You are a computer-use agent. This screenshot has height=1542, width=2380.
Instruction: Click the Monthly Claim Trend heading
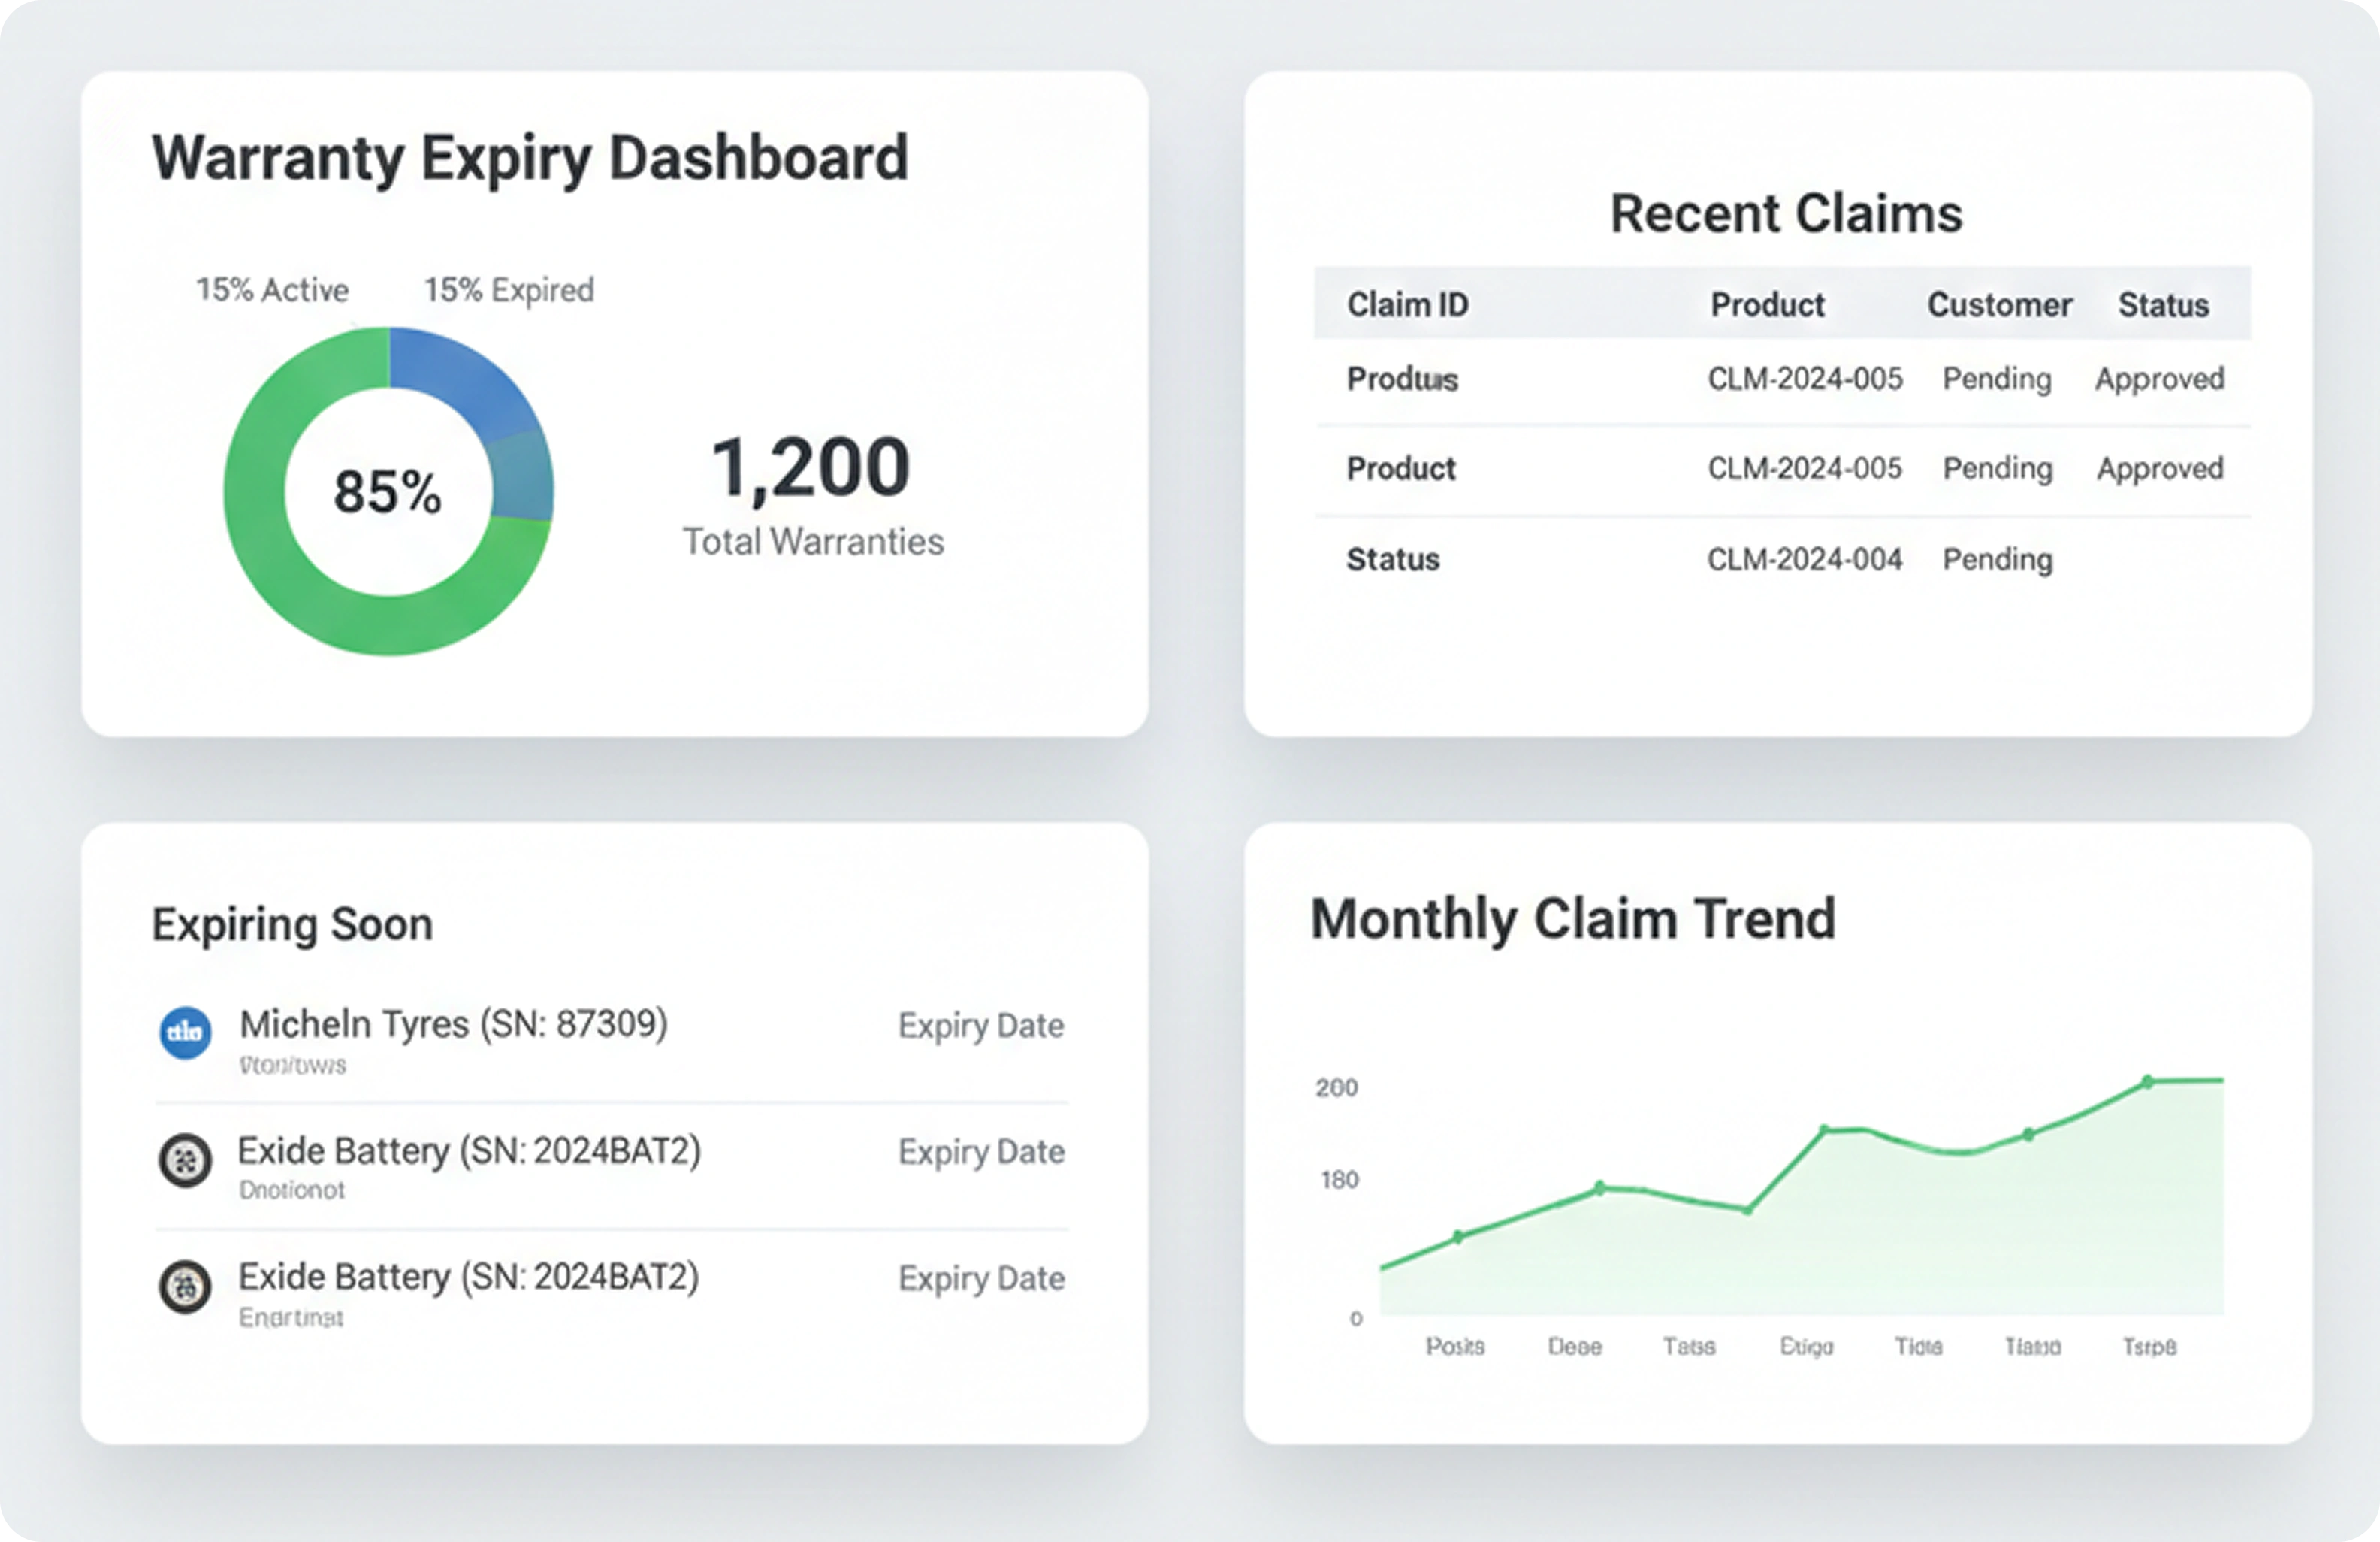click(1573, 919)
